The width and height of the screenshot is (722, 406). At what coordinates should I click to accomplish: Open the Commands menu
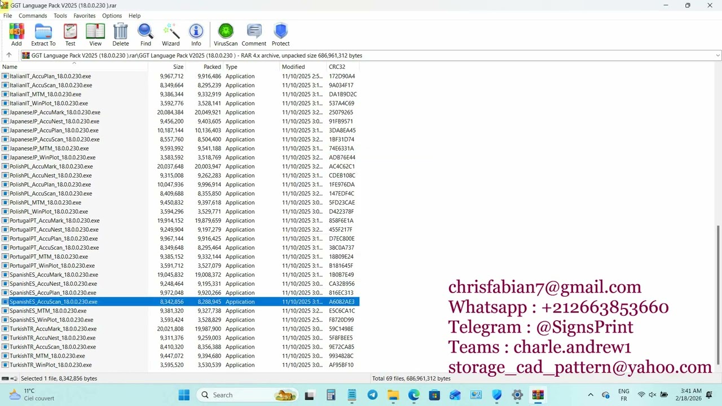[x=33, y=16]
